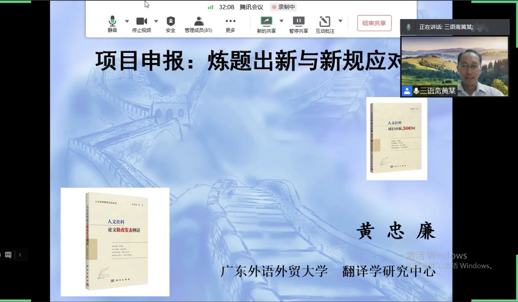Mute the microphone with 静音
518x302 pixels.
coord(112,24)
